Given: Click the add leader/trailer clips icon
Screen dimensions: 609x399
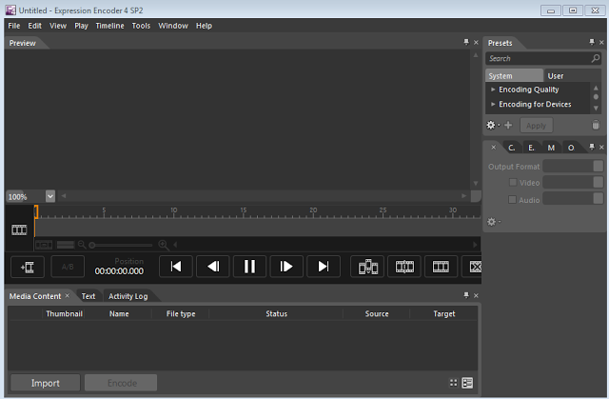Looking at the screenshot, I should click(x=367, y=267).
